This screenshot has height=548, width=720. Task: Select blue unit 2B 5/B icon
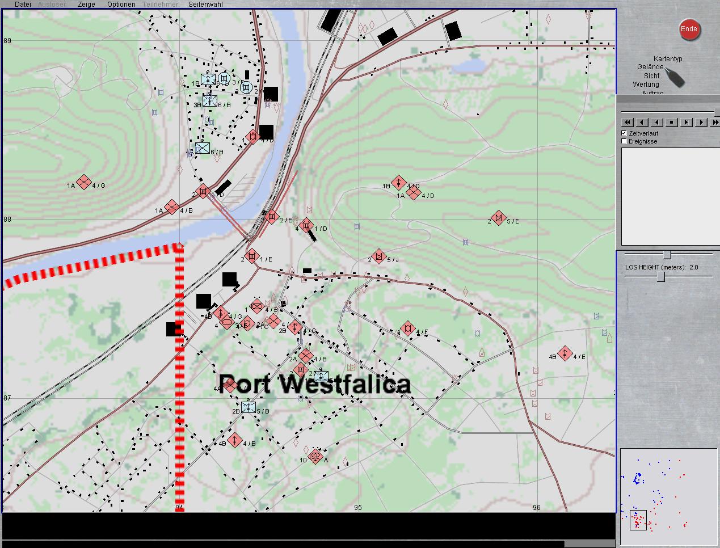248,407
